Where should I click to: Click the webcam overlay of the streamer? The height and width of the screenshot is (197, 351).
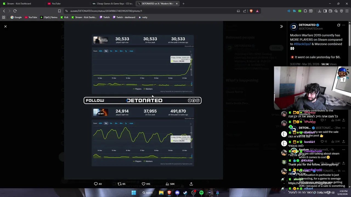312,88
